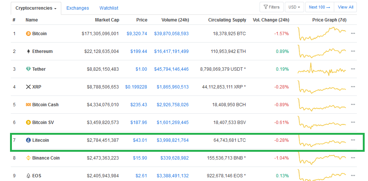
Task: Click the Bitcoin SV logo icon
Action: pos(28,123)
